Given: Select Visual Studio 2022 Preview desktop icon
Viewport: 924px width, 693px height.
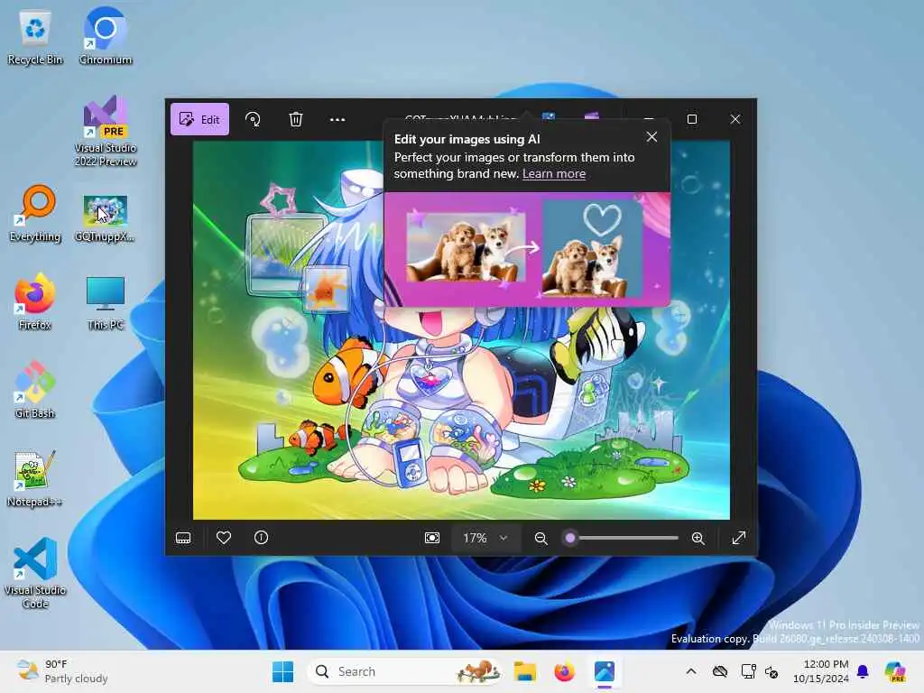Looking at the screenshot, I should click(106, 131).
